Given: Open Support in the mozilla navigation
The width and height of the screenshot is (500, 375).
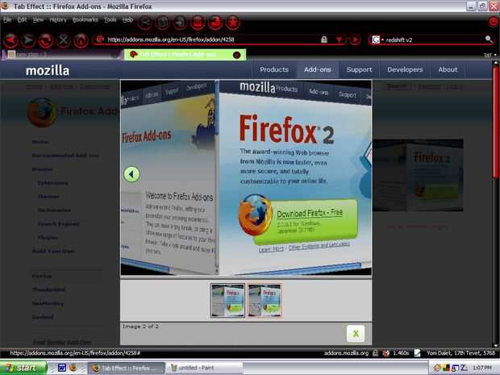Looking at the screenshot, I should click(359, 69).
